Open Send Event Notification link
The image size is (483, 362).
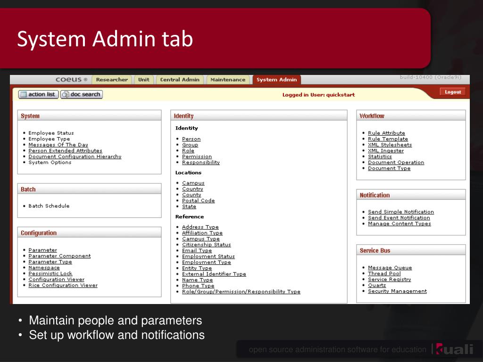(399, 218)
